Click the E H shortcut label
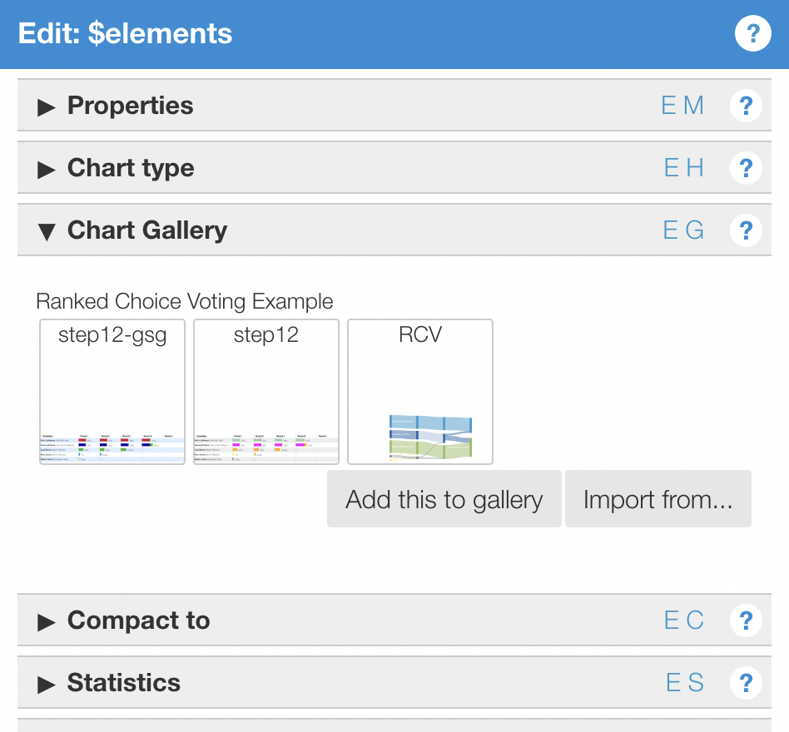Viewport: 789px width, 732px height. (683, 168)
